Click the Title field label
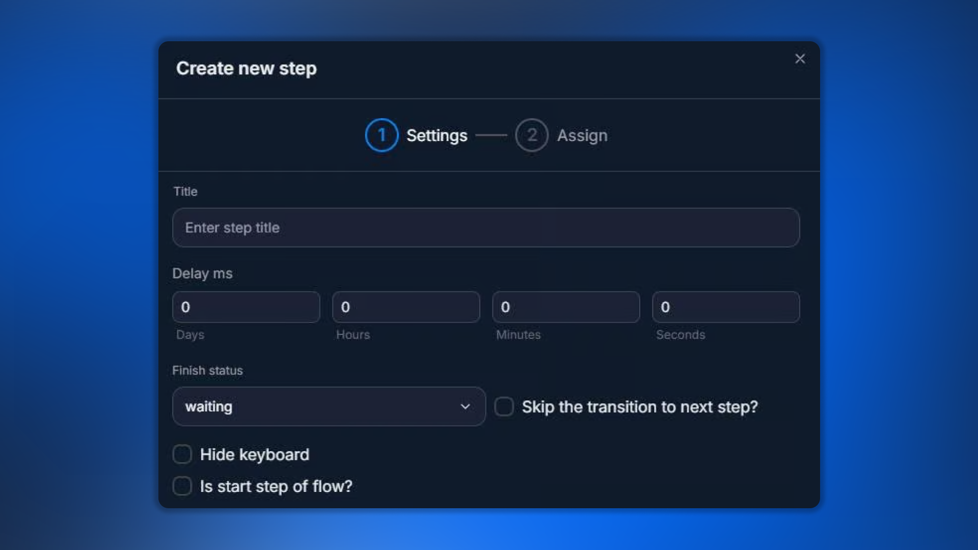The width and height of the screenshot is (978, 550). (185, 191)
